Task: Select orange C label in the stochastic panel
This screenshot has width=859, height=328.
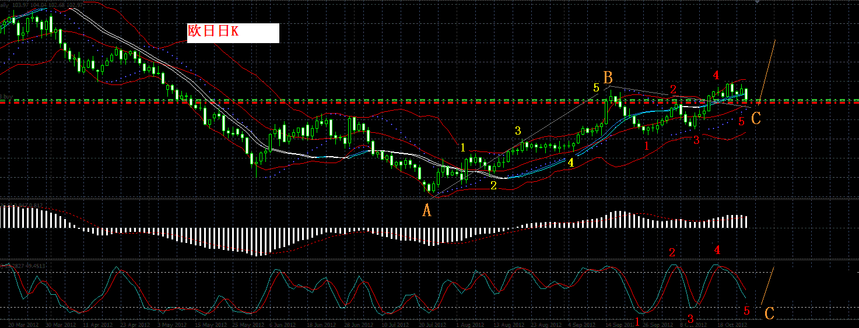Action: [769, 313]
